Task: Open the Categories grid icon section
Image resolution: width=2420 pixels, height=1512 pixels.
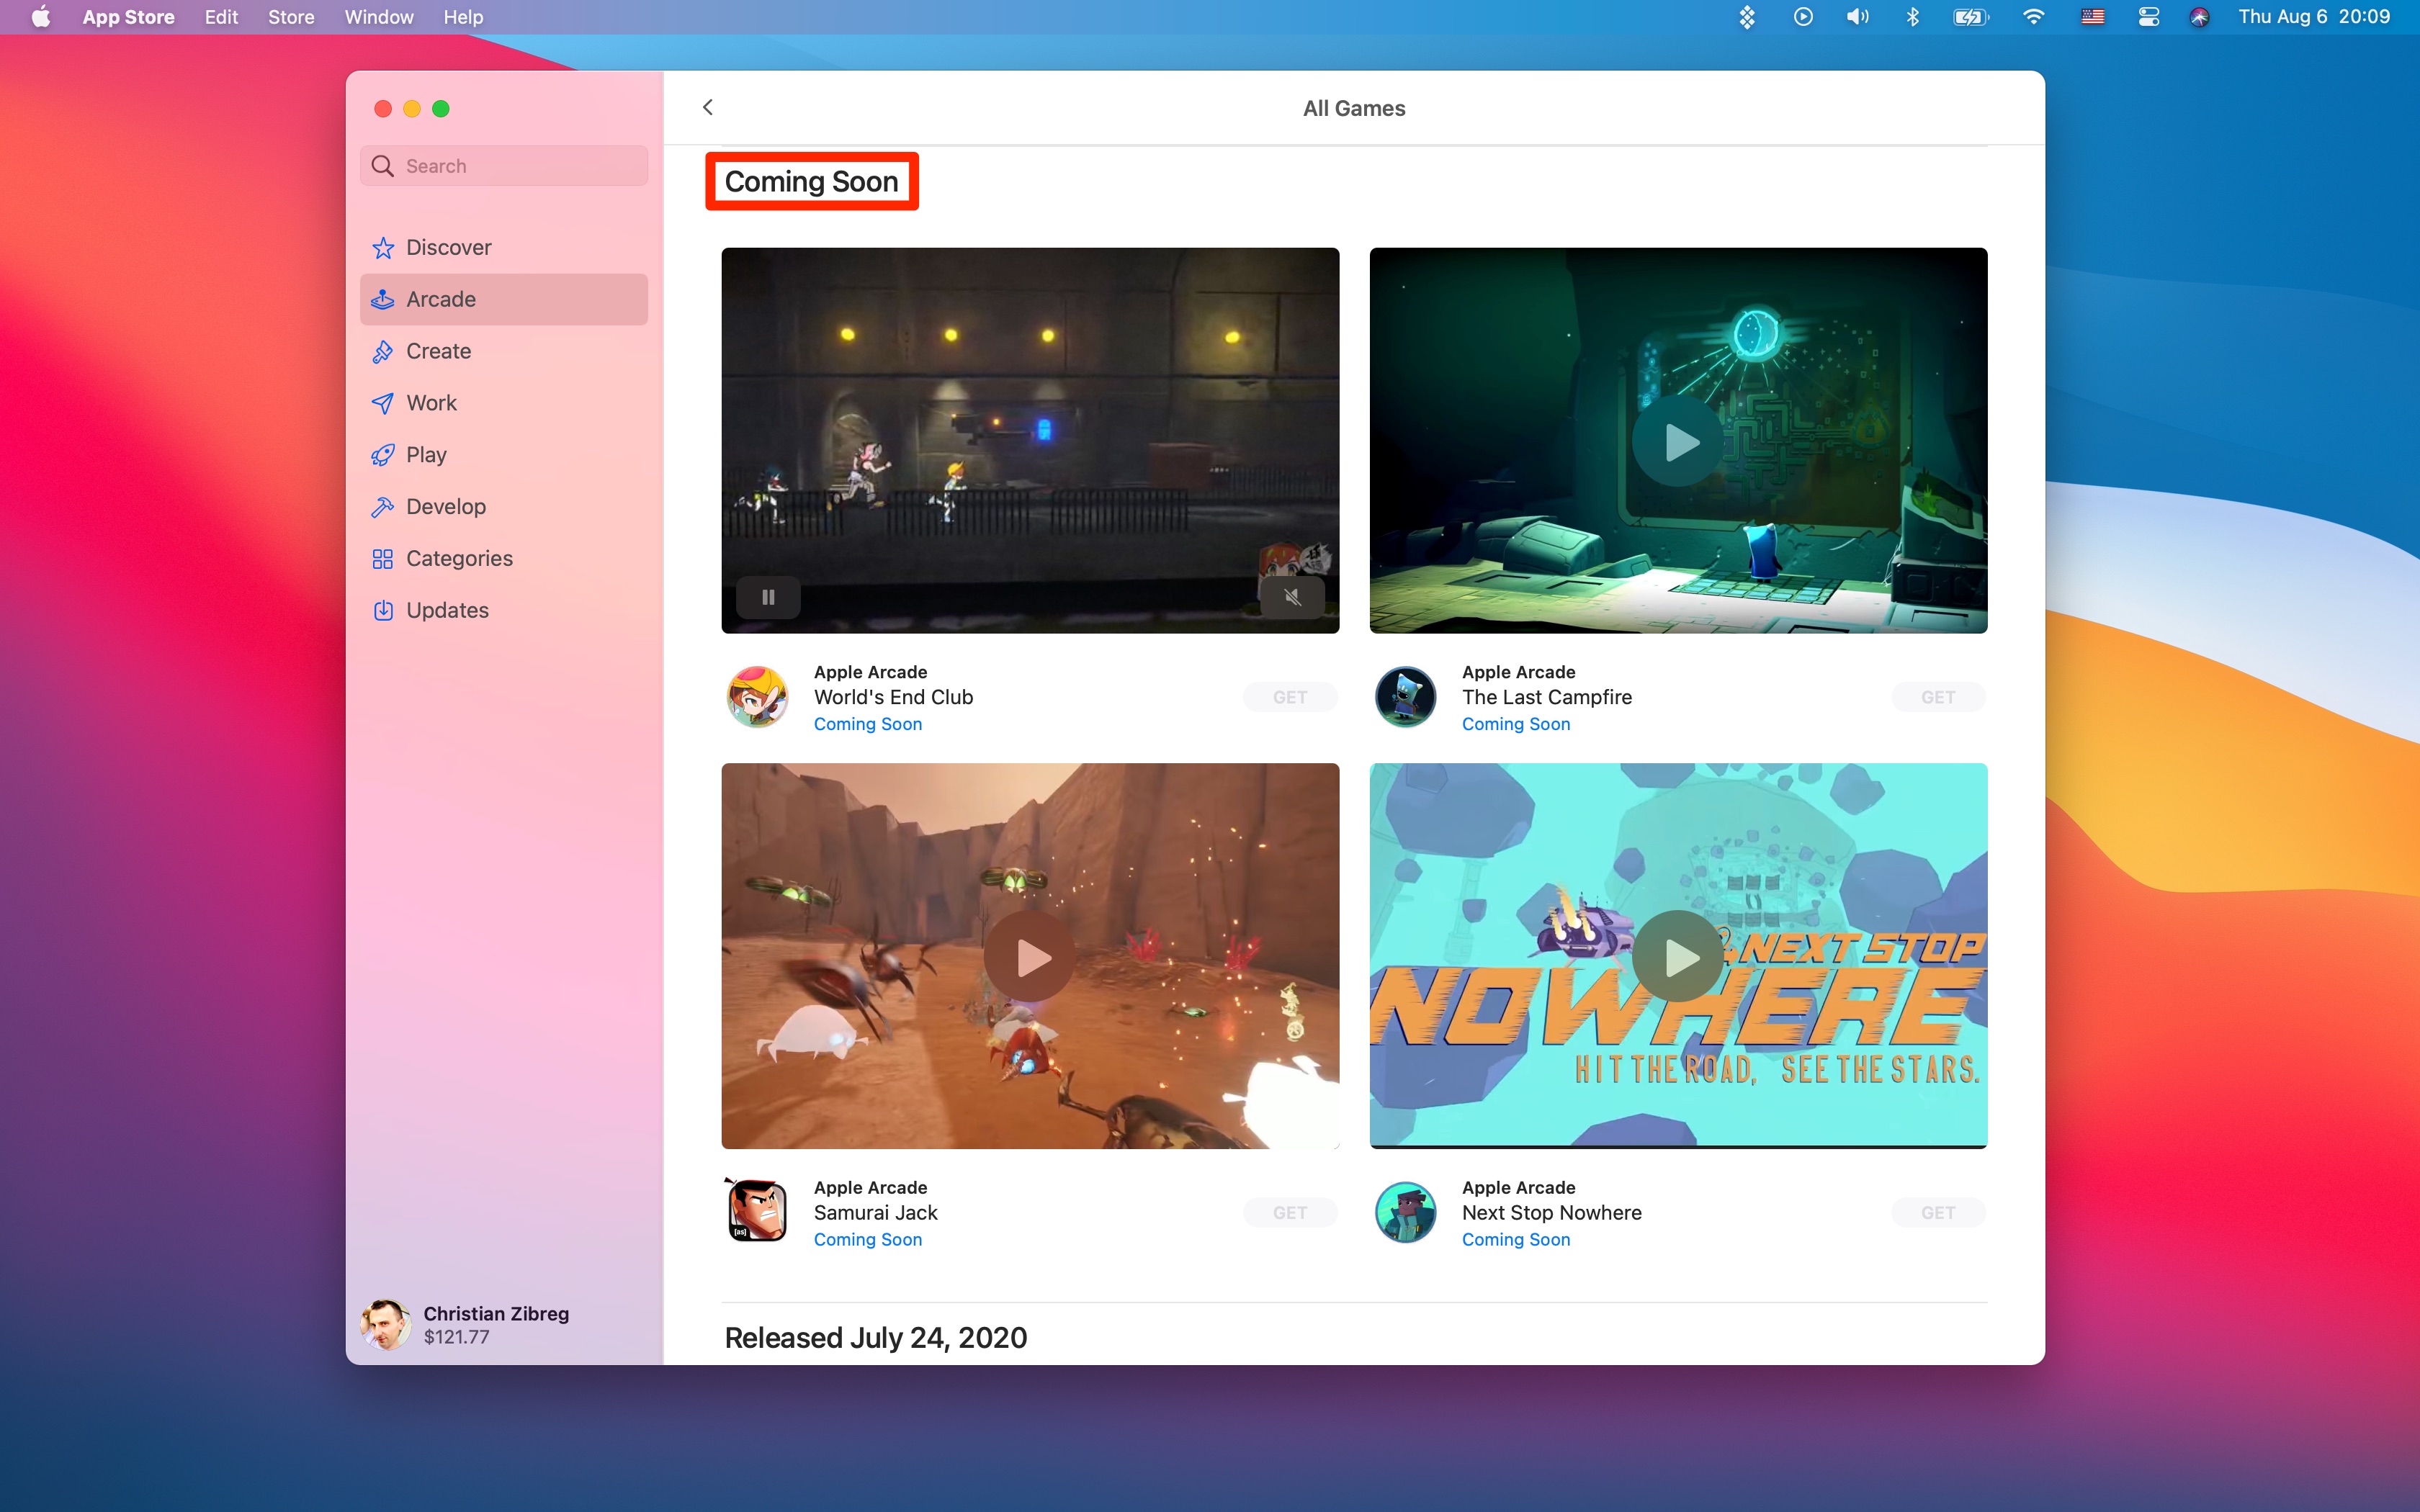Action: [x=383, y=559]
